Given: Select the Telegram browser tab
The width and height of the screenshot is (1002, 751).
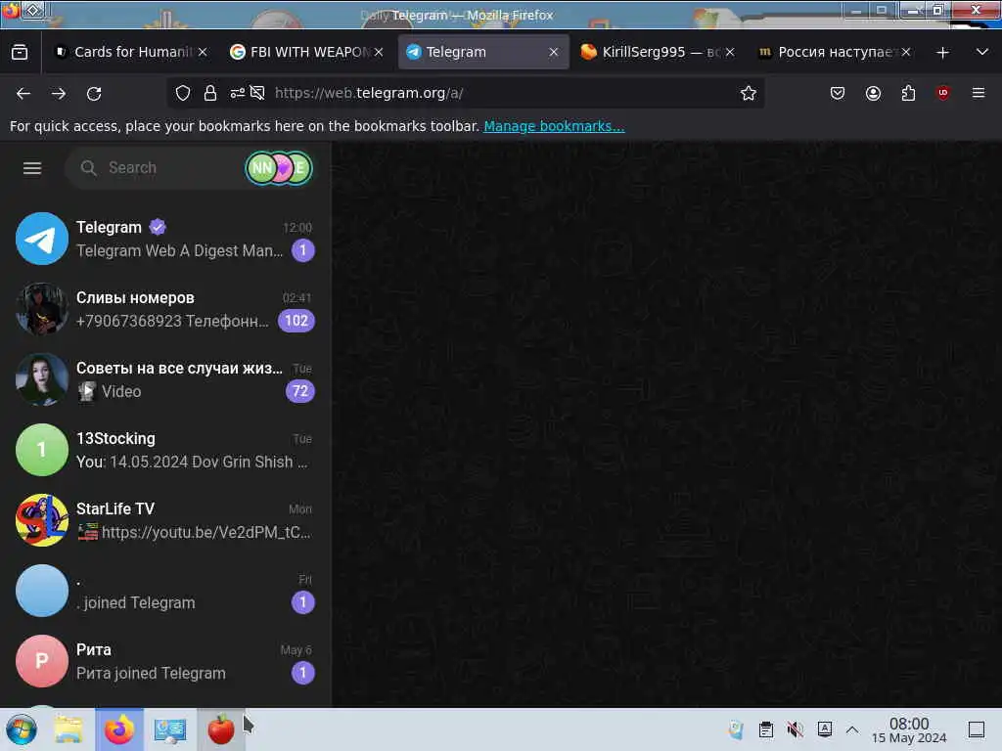Looking at the screenshot, I should pyautogui.click(x=483, y=52).
